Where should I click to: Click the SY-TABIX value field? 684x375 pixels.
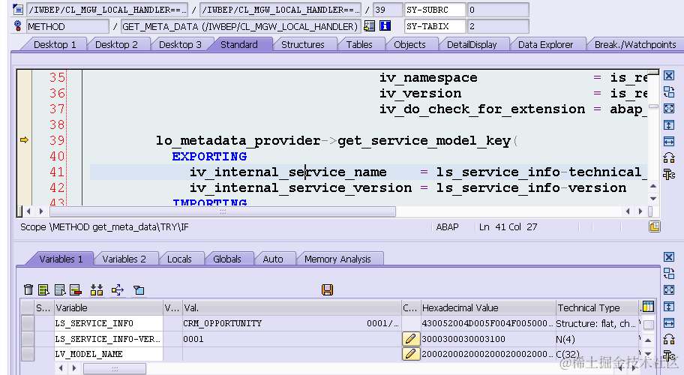click(498, 26)
